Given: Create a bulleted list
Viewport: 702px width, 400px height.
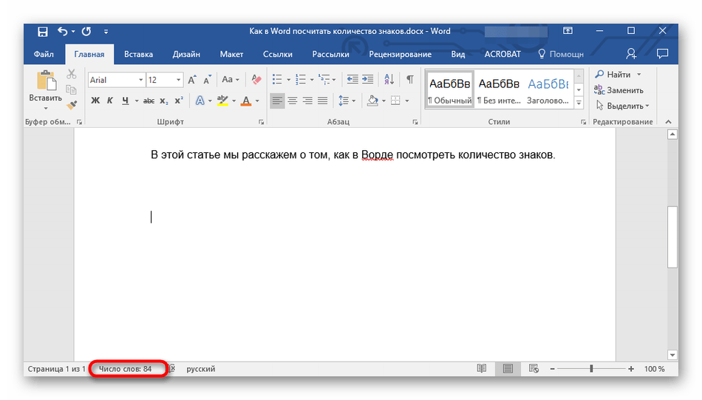Looking at the screenshot, I should coord(278,80).
